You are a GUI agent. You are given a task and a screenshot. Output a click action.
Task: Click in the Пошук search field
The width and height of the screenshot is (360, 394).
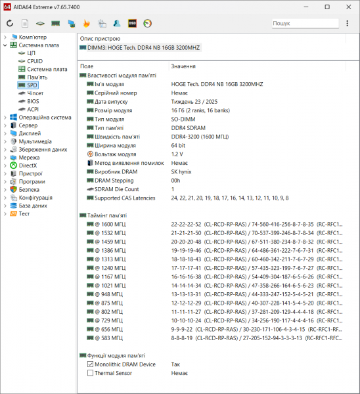pyautogui.click(x=305, y=24)
